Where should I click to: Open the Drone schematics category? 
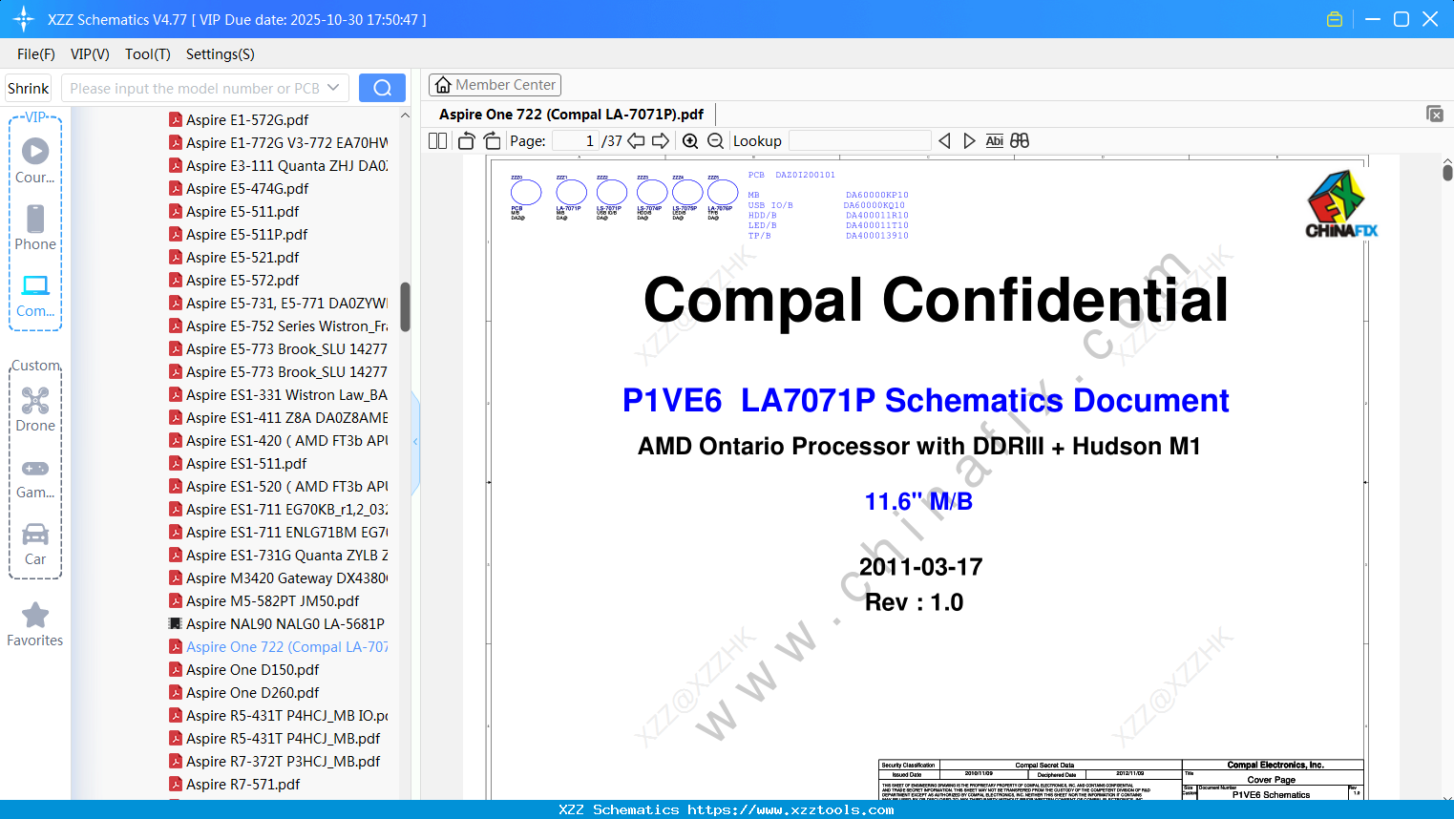tap(35, 409)
